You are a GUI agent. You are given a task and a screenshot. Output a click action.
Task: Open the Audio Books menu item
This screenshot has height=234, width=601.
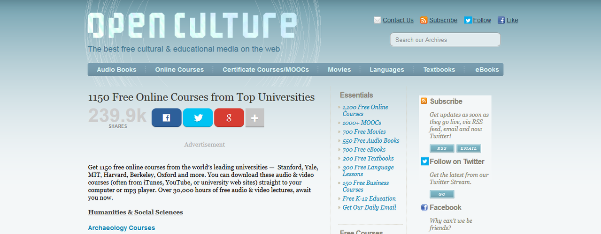pyautogui.click(x=116, y=70)
